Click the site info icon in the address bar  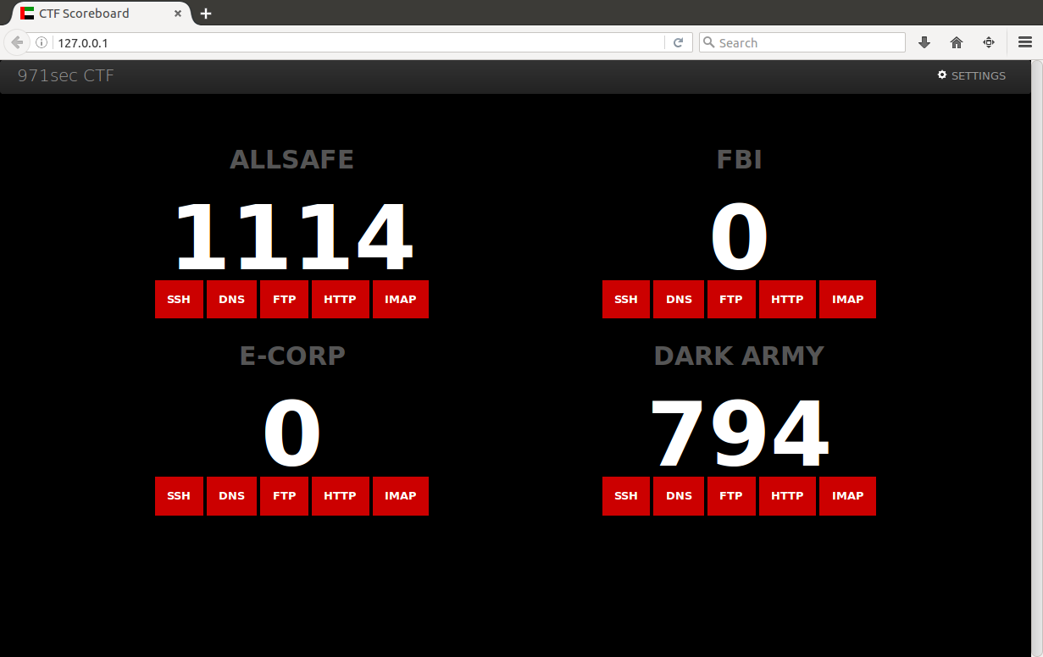point(42,42)
